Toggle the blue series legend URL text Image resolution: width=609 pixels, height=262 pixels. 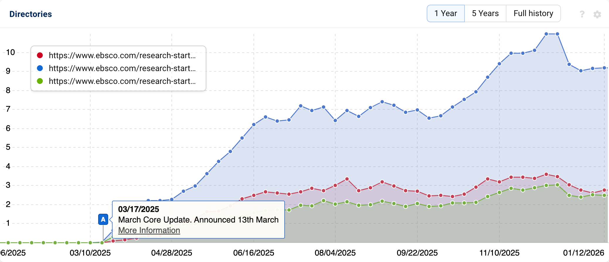click(x=122, y=68)
